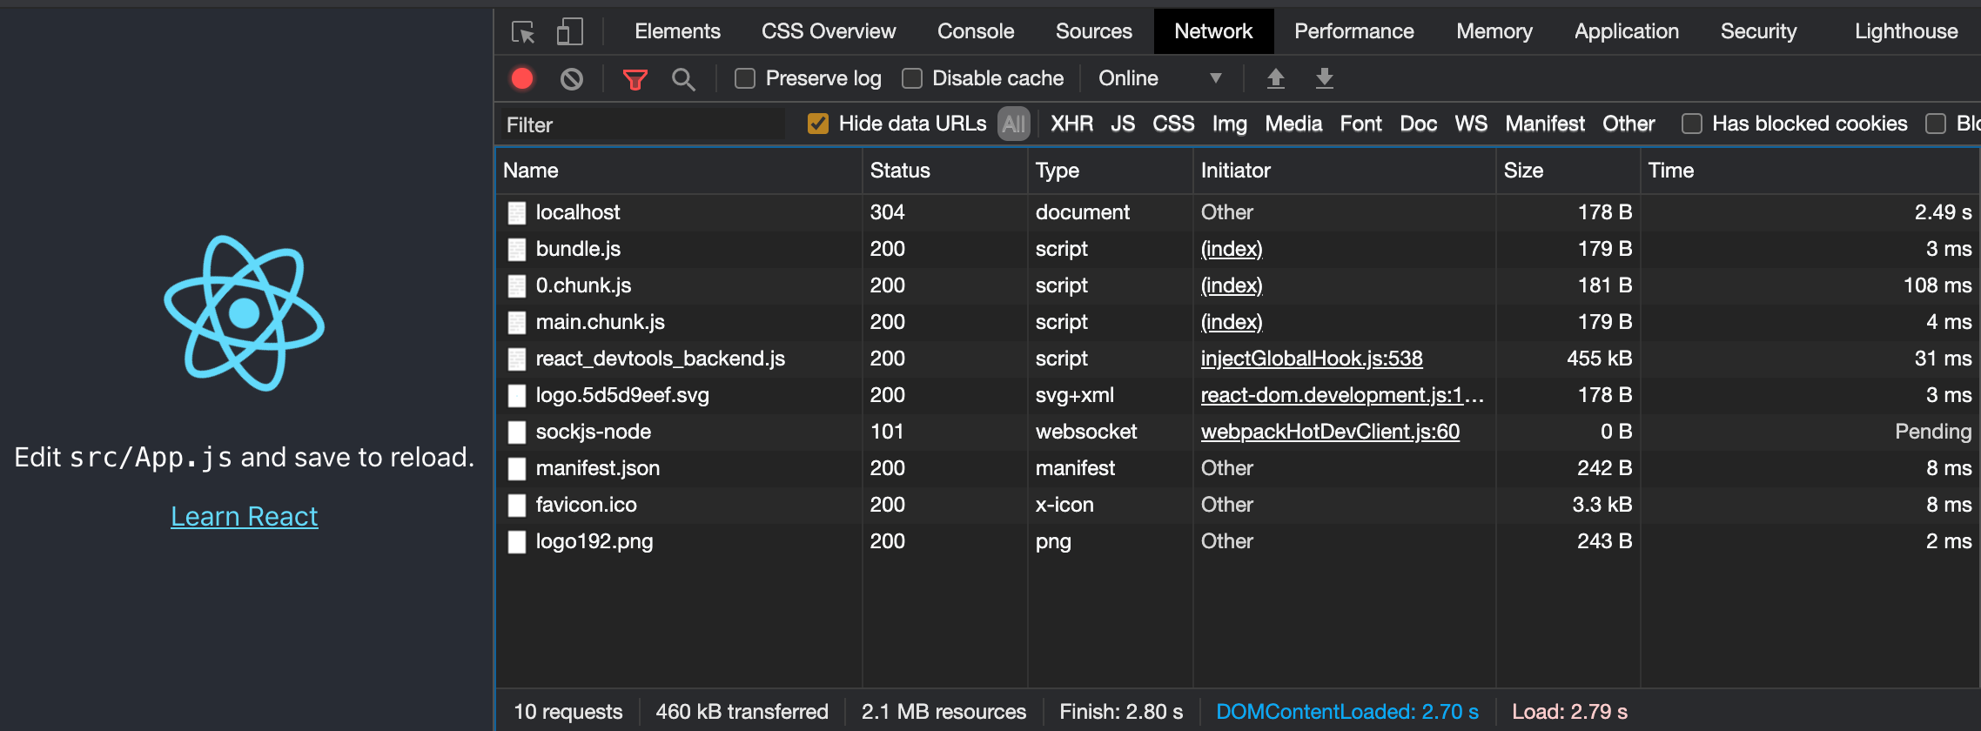The image size is (1981, 731).
Task: Open network search magnifier icon
Action: point(683,79)
